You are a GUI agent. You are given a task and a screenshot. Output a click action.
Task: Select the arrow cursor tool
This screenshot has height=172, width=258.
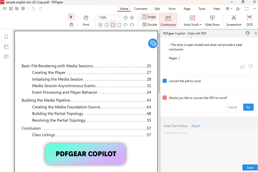[71, 17]
